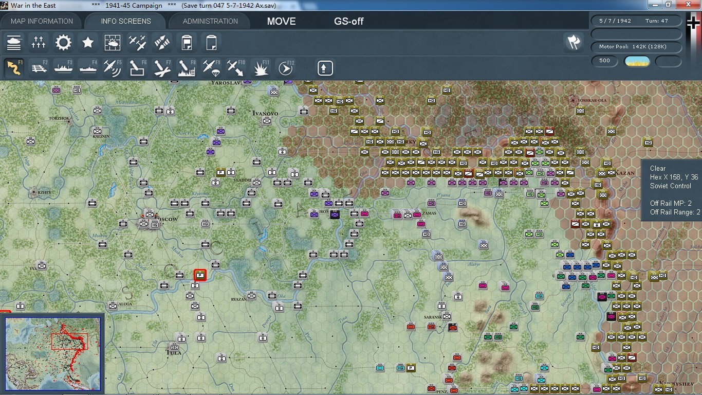Show the weather cloud grid icon
Screen dimensions: 702x395
click(x=113, y=43)
